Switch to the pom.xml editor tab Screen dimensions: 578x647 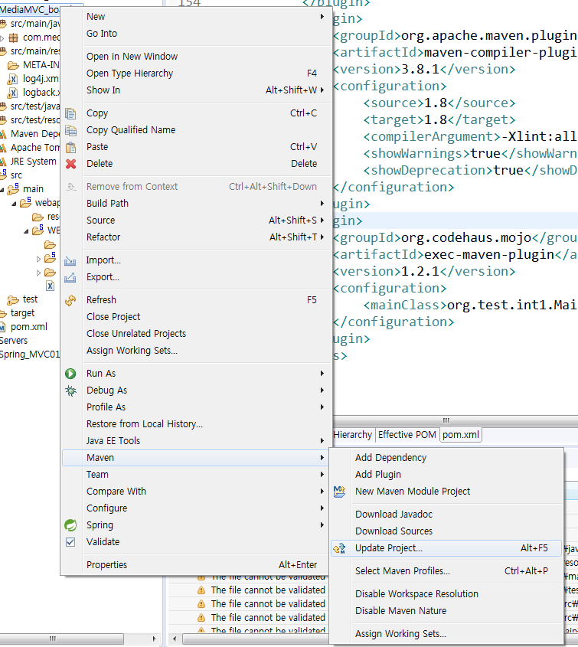coord(461,434)
